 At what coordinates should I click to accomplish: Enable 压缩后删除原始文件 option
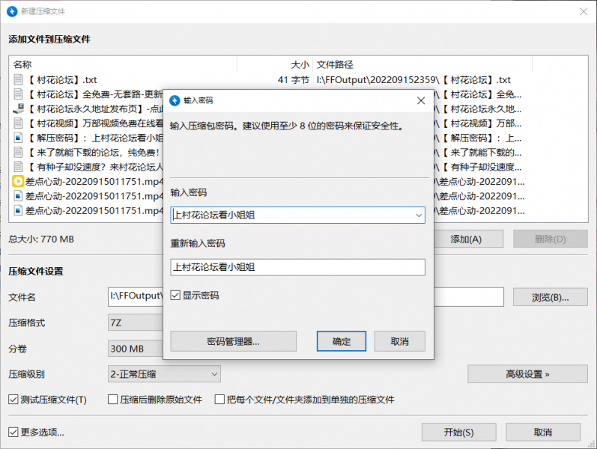coord(114,400)
